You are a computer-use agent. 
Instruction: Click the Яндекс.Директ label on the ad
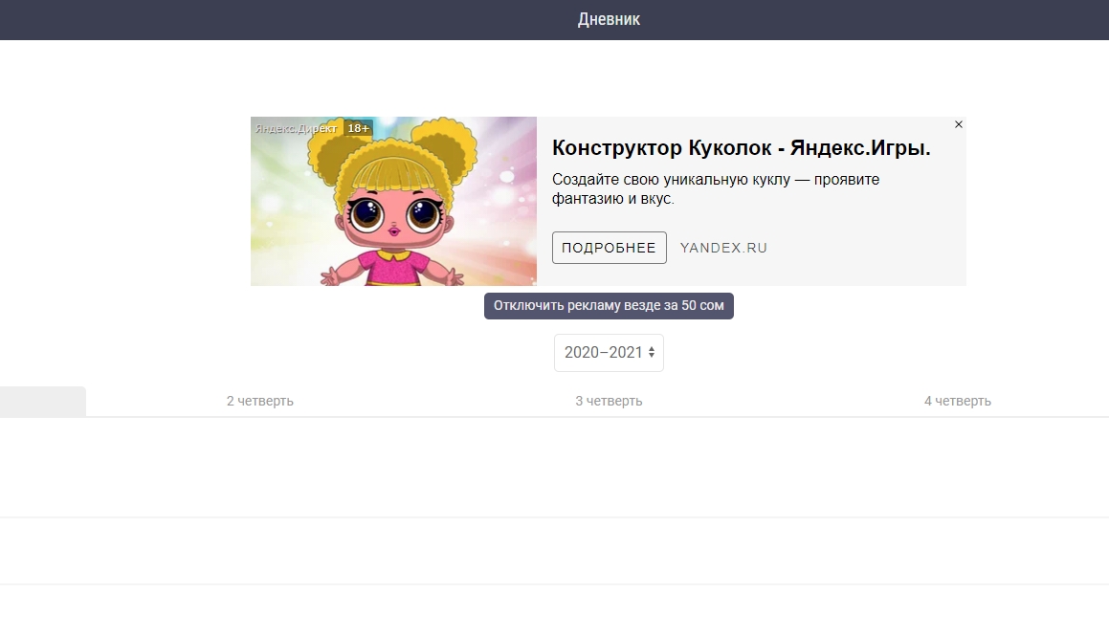296,128
